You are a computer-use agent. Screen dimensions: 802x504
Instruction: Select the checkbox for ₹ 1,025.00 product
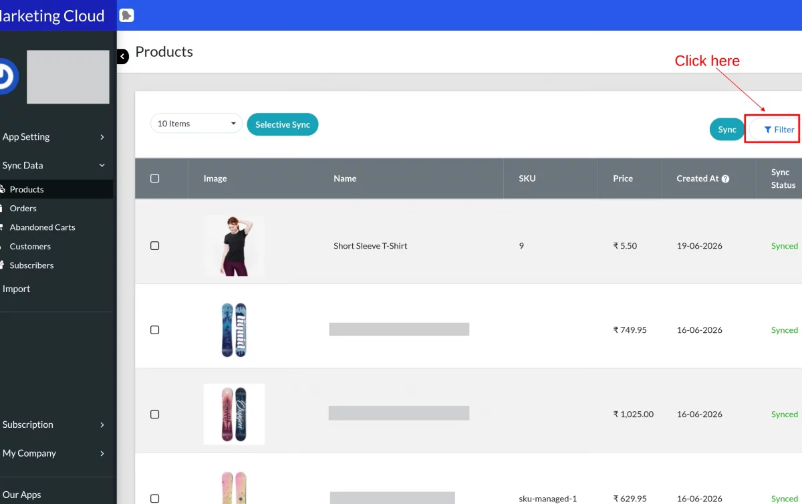(155, 414)
